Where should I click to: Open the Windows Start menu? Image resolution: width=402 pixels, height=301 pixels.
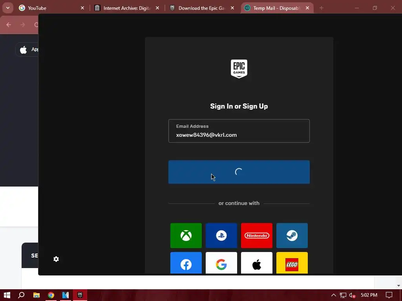[x=7, y=295]
